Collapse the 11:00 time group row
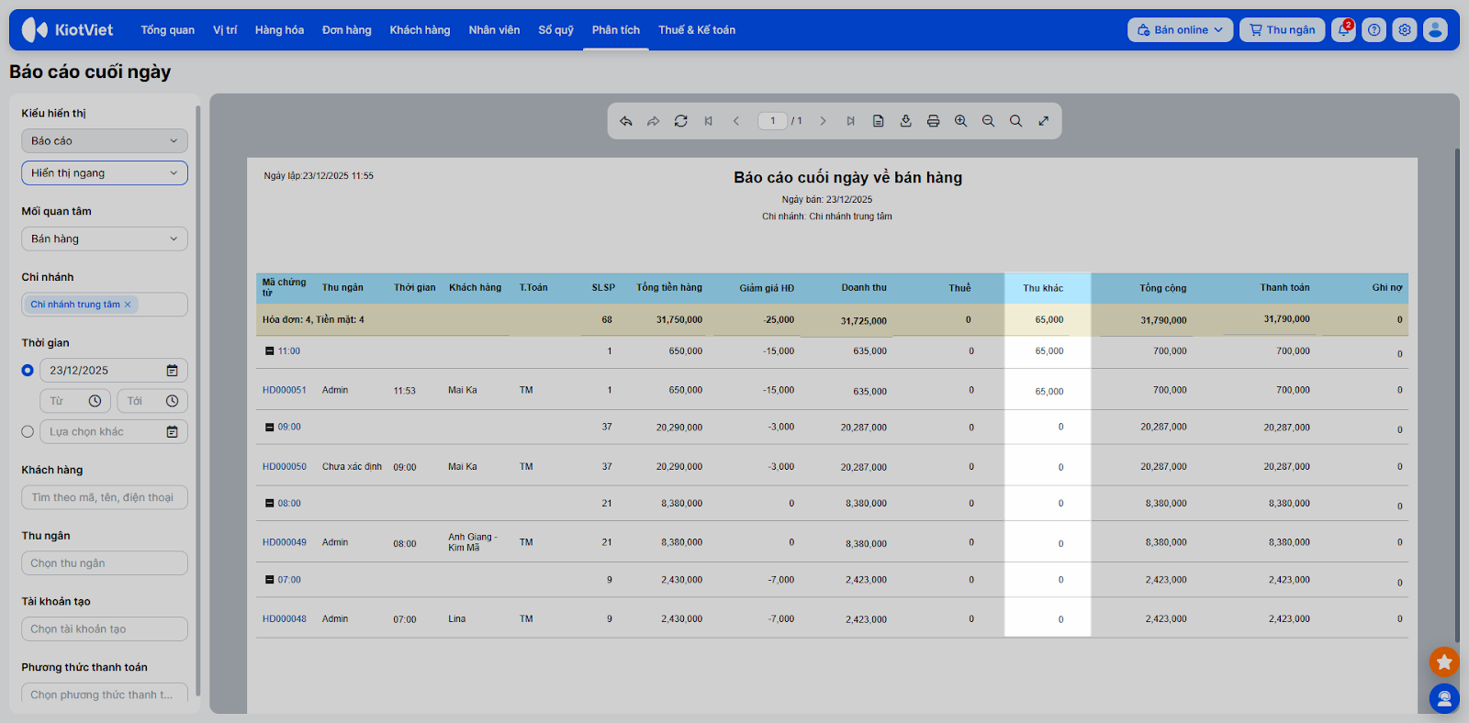 [x=270, y=351]
